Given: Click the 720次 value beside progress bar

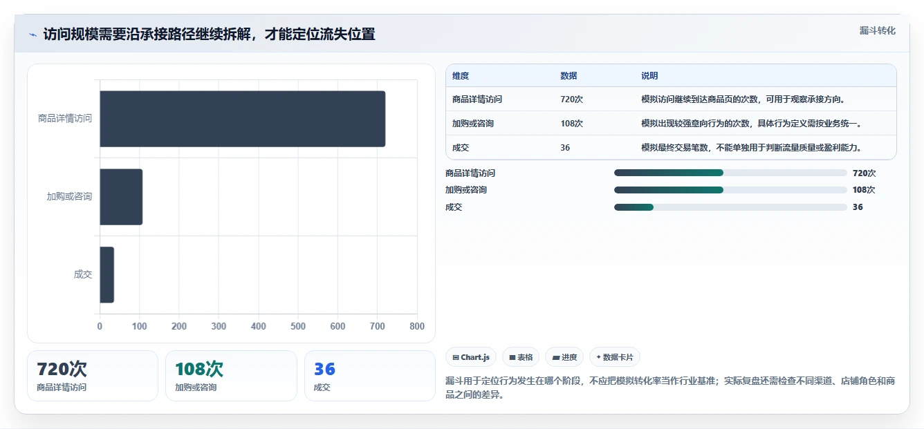Looking at the screenshot, I should (x=865, y=173).
